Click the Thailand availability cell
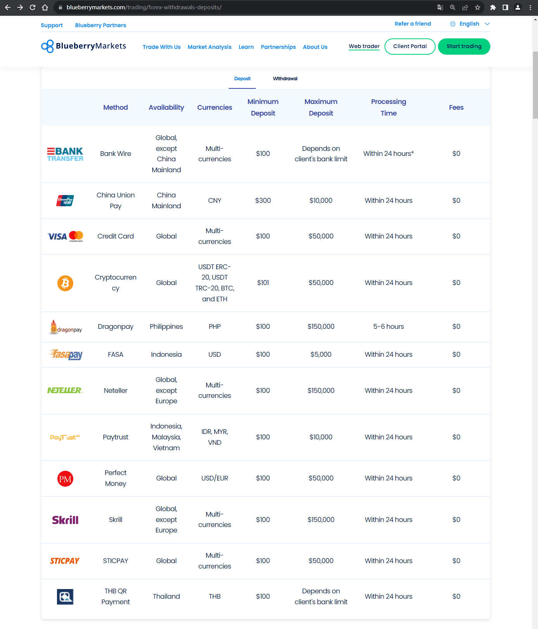 pos(166,596)
